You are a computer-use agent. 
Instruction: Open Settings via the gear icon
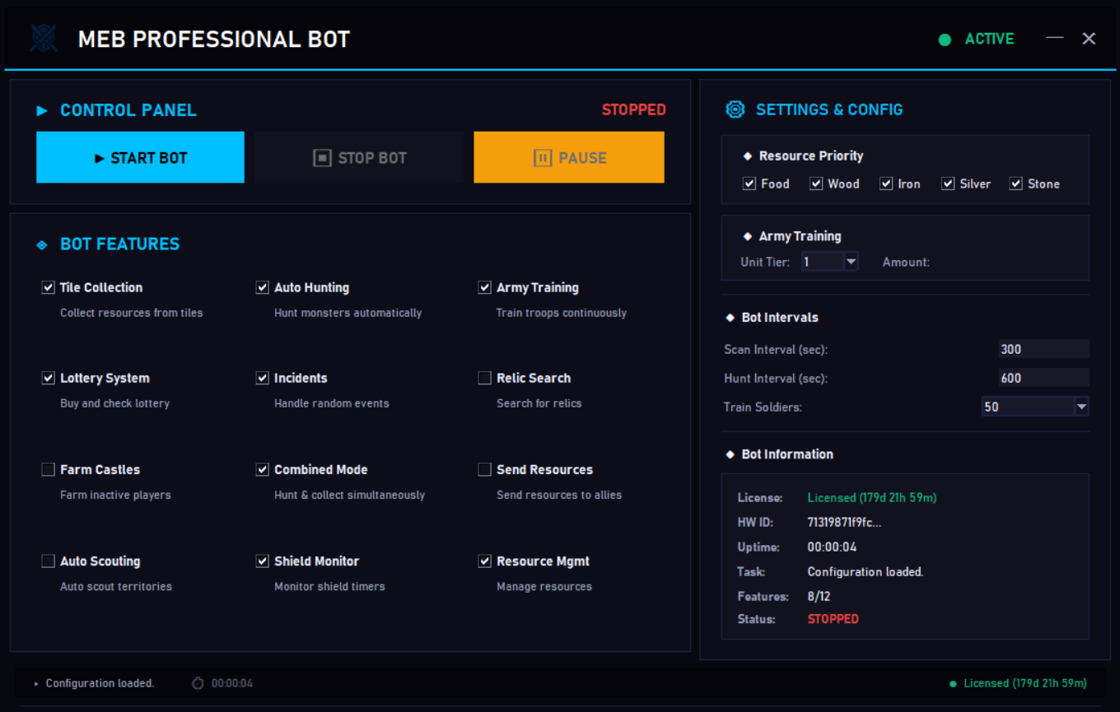point(735,109)
